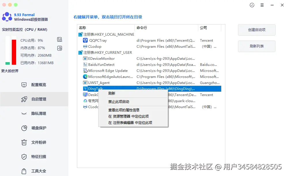This screenshot has width=287, height=176.
Task: Click the DingTalk row icon
Action: 85,89
